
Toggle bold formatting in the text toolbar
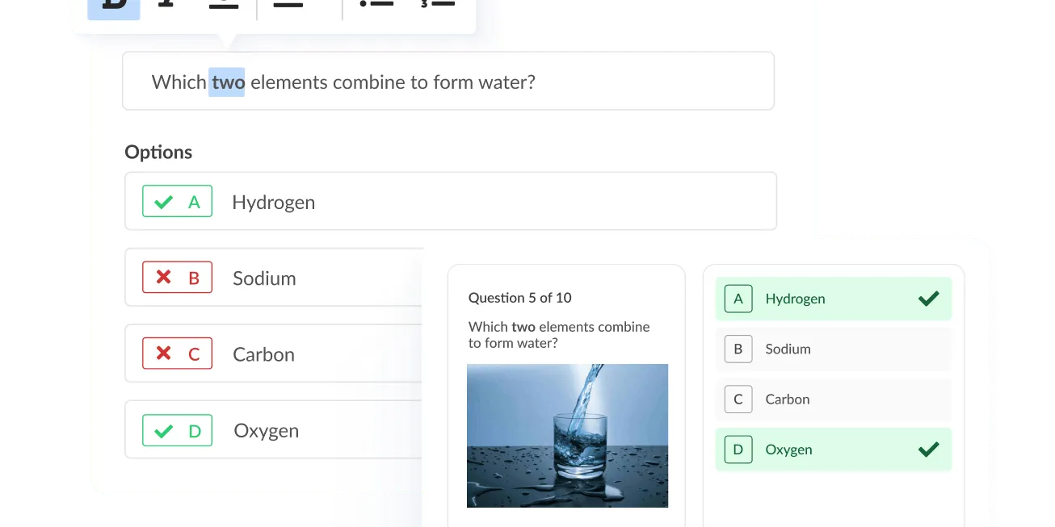[x=114, y=5]
